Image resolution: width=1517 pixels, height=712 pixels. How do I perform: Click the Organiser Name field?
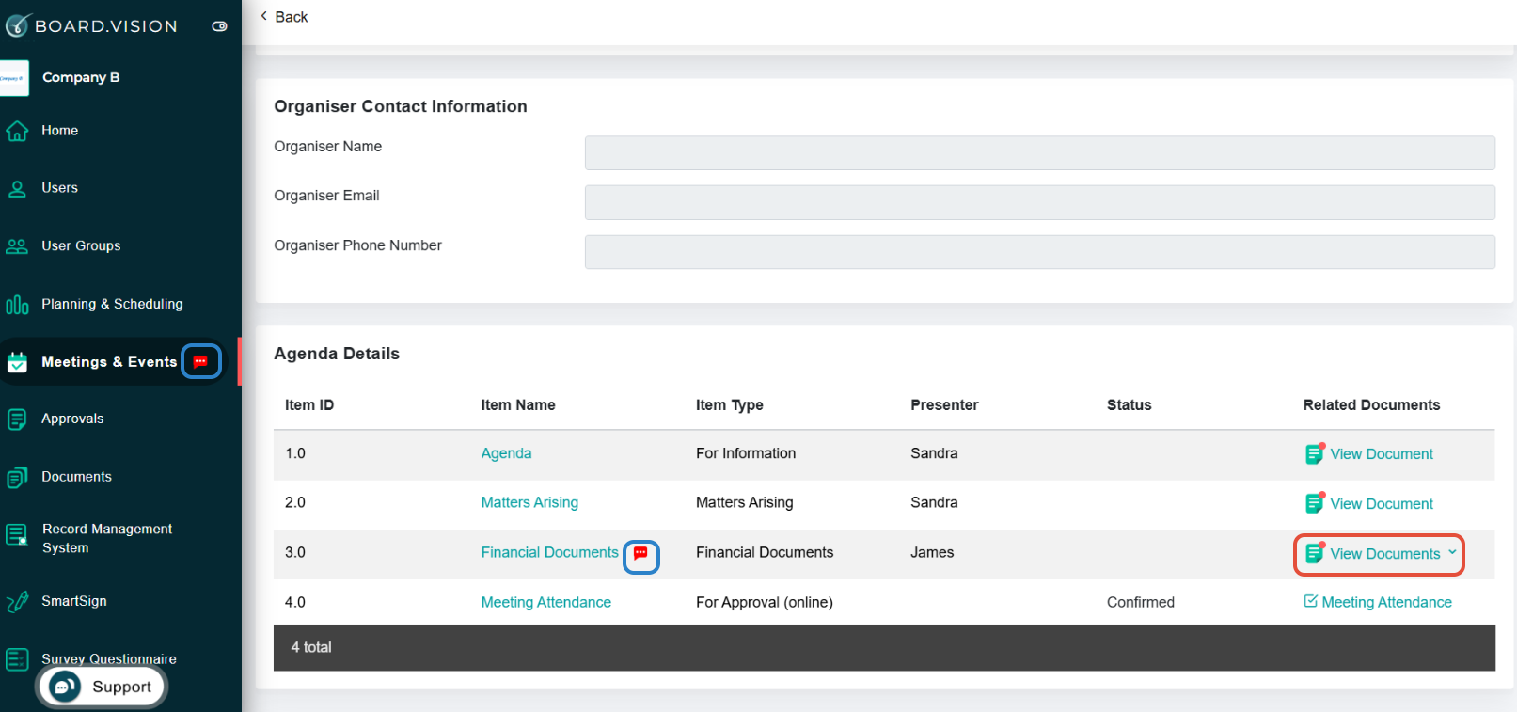click(x=1039, y=153)
